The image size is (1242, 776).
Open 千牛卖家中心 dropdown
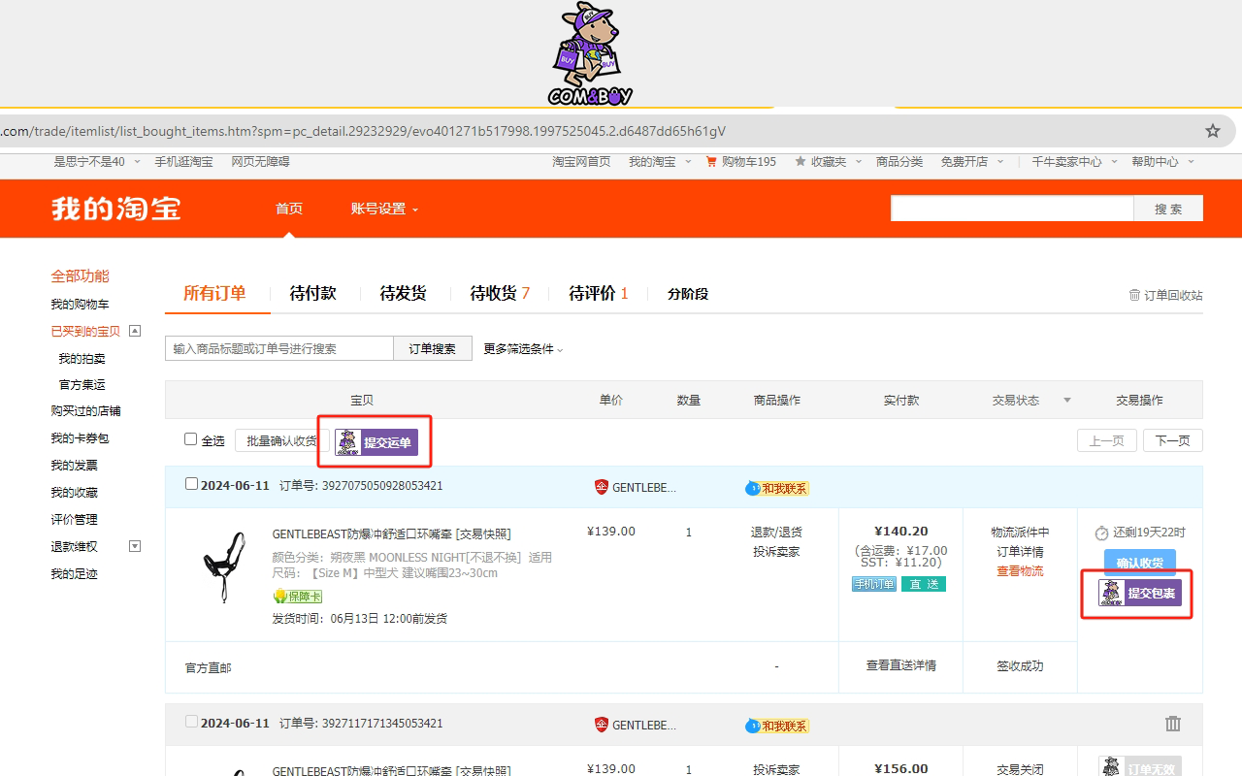[1074, 162]
